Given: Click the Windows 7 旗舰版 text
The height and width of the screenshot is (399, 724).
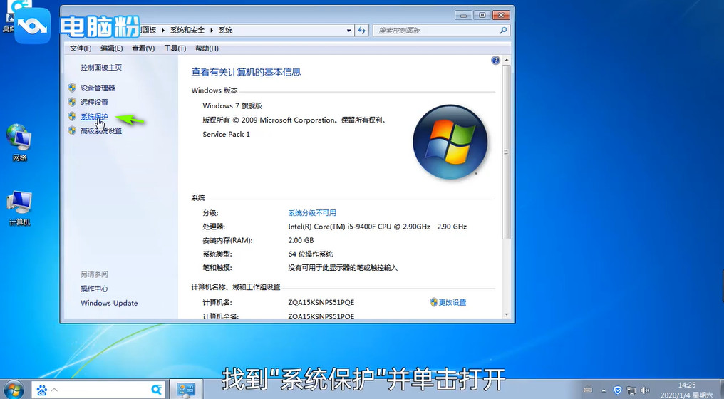Looking at the screenshot, I should (232, 105).
